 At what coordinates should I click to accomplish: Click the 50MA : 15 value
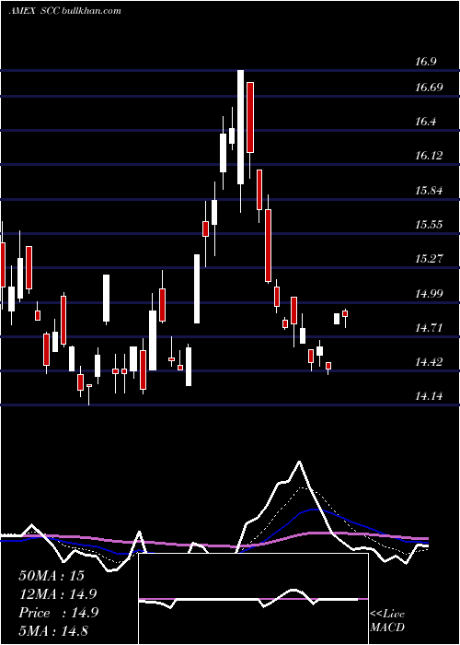click(52, 576)
